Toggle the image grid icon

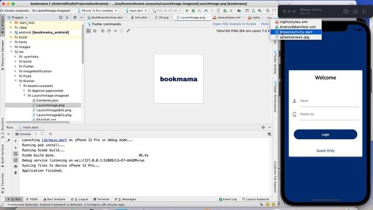94,31
